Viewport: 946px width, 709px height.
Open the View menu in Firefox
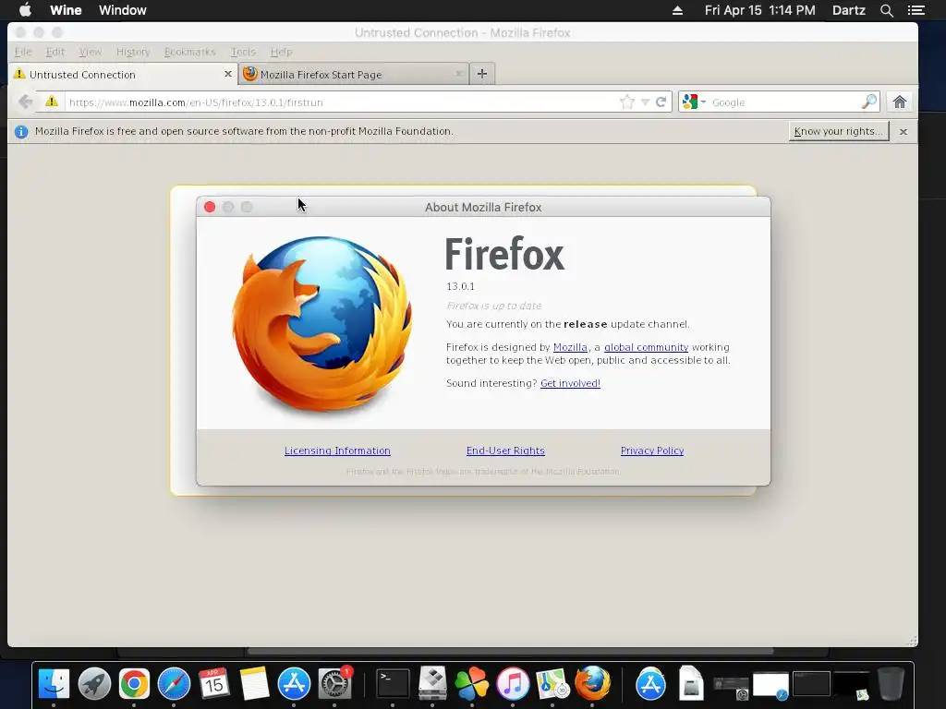[x=90, y=52]
